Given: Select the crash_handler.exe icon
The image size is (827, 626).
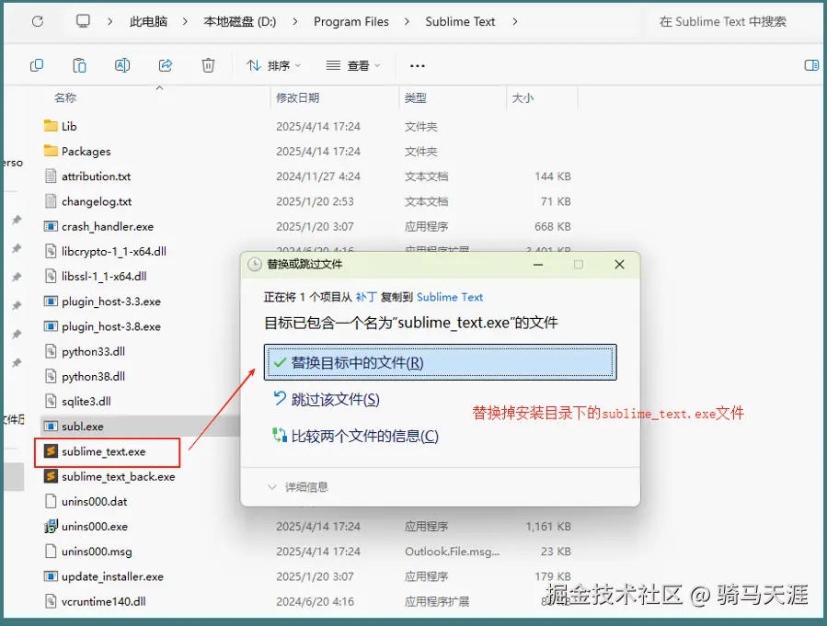Looking at the screenshot, I should 51,226.
